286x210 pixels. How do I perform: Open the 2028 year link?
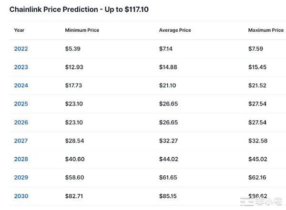tap(21, 159)
